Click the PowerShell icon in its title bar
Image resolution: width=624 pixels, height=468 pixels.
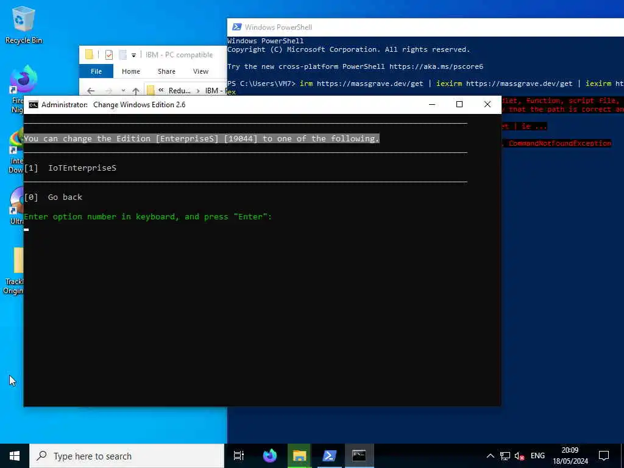[237, 27]
